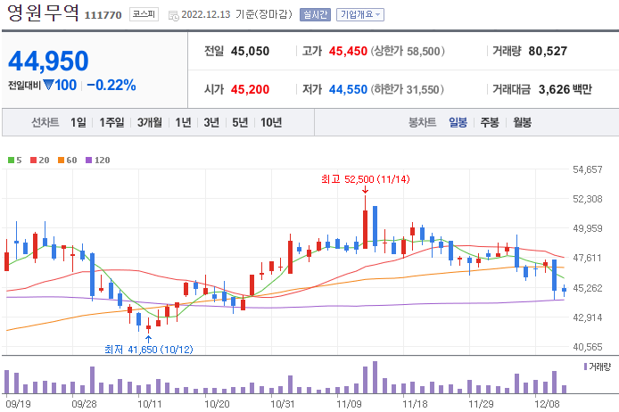This screenshot has height=412, width=619.
Task: Click the down triangle next to 100
Action: tap(48, 85)
